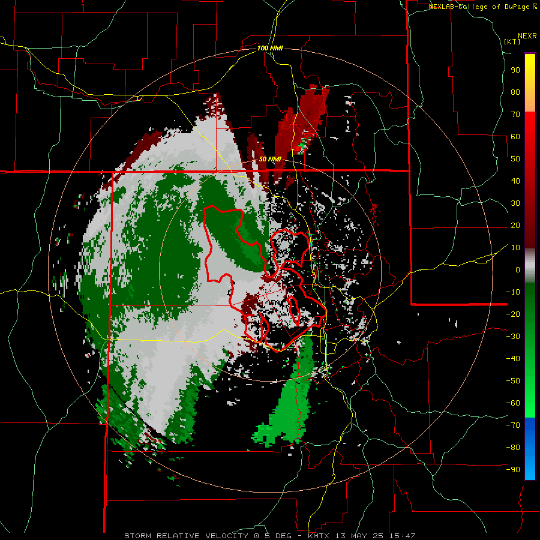This screenshot has height=540, width=540.
Task: Click the 30 value on velocity scale
Action: (515, 203)
